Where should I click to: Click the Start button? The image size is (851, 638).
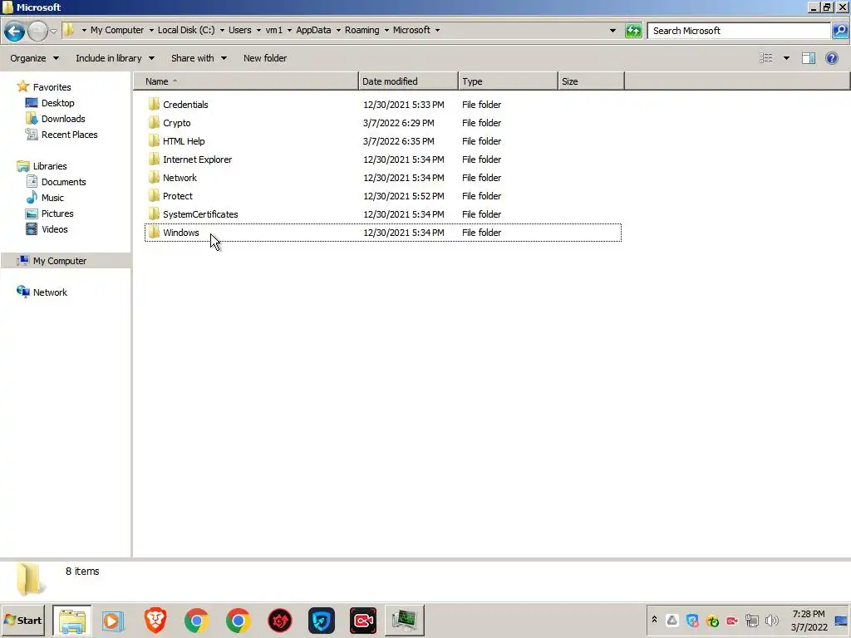(x=22, y=620)
